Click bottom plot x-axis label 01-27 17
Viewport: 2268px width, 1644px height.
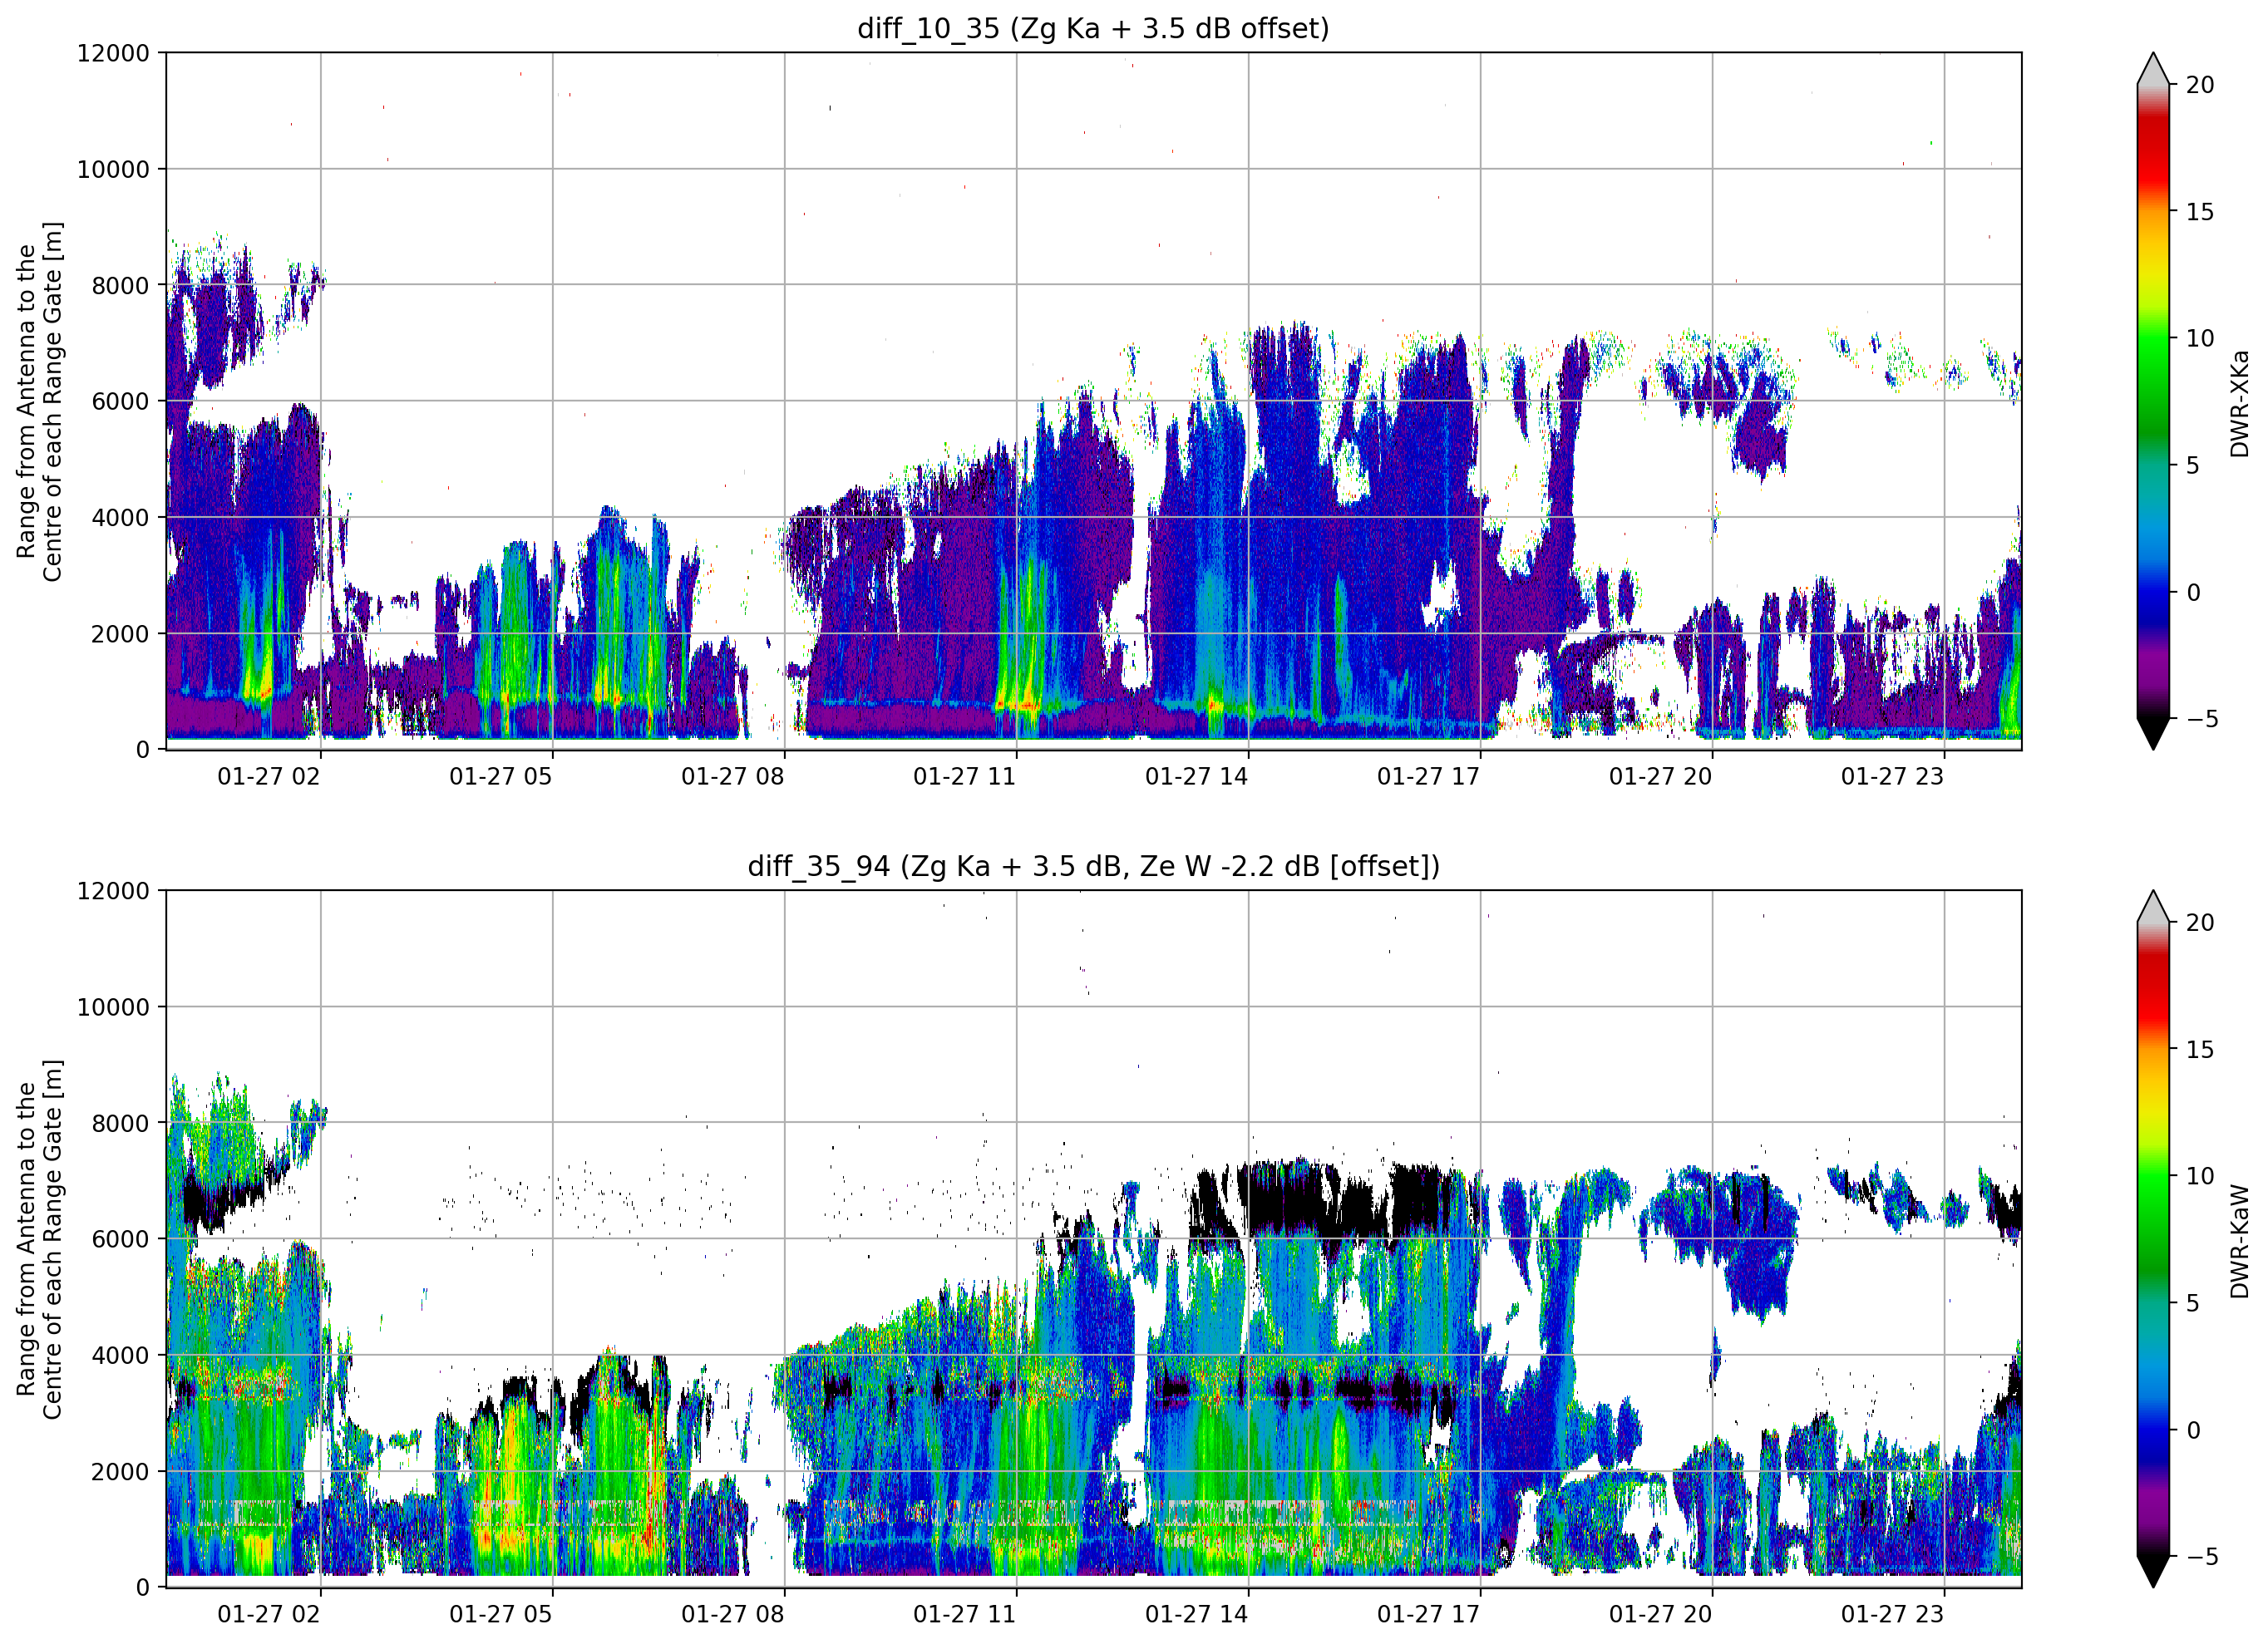1429,1614
